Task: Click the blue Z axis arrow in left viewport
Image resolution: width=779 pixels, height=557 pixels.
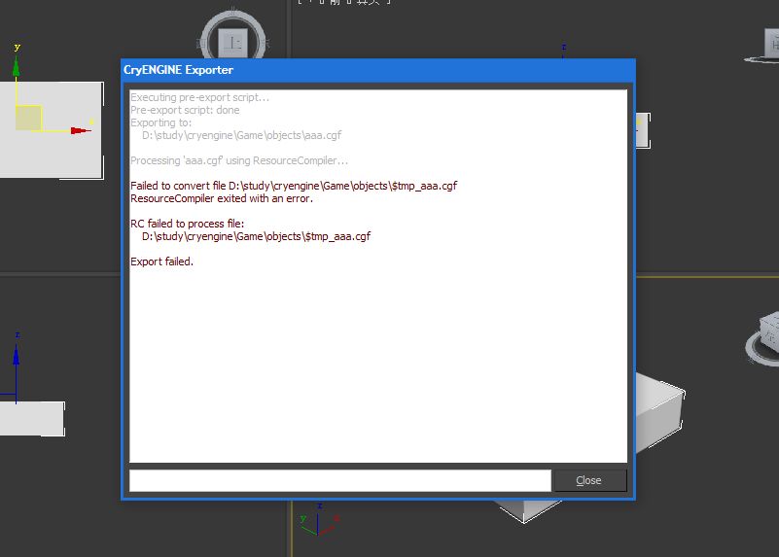Action: click(17, 357)
